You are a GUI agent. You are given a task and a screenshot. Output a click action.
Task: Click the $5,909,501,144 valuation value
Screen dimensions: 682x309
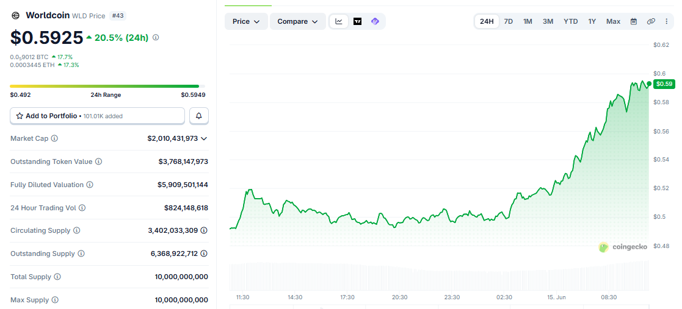pyautogui.click(x=183, y=185)
